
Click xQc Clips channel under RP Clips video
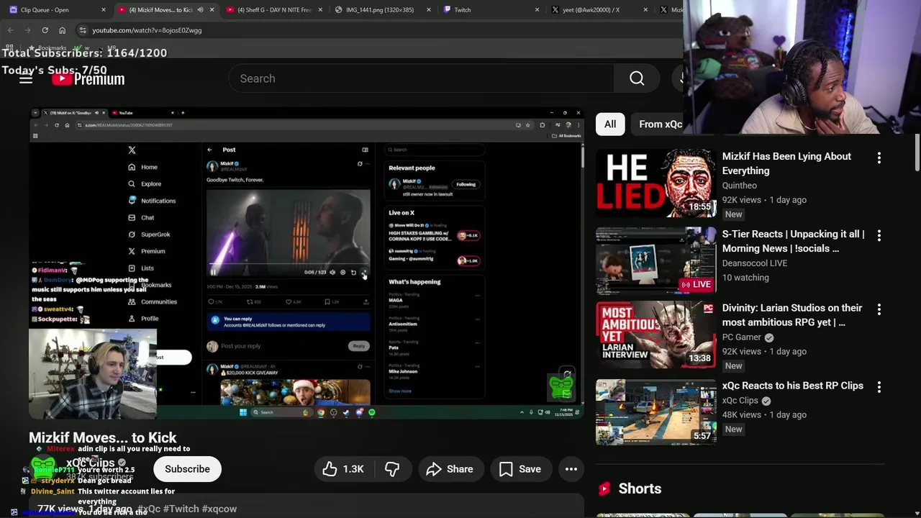point(740,400)
